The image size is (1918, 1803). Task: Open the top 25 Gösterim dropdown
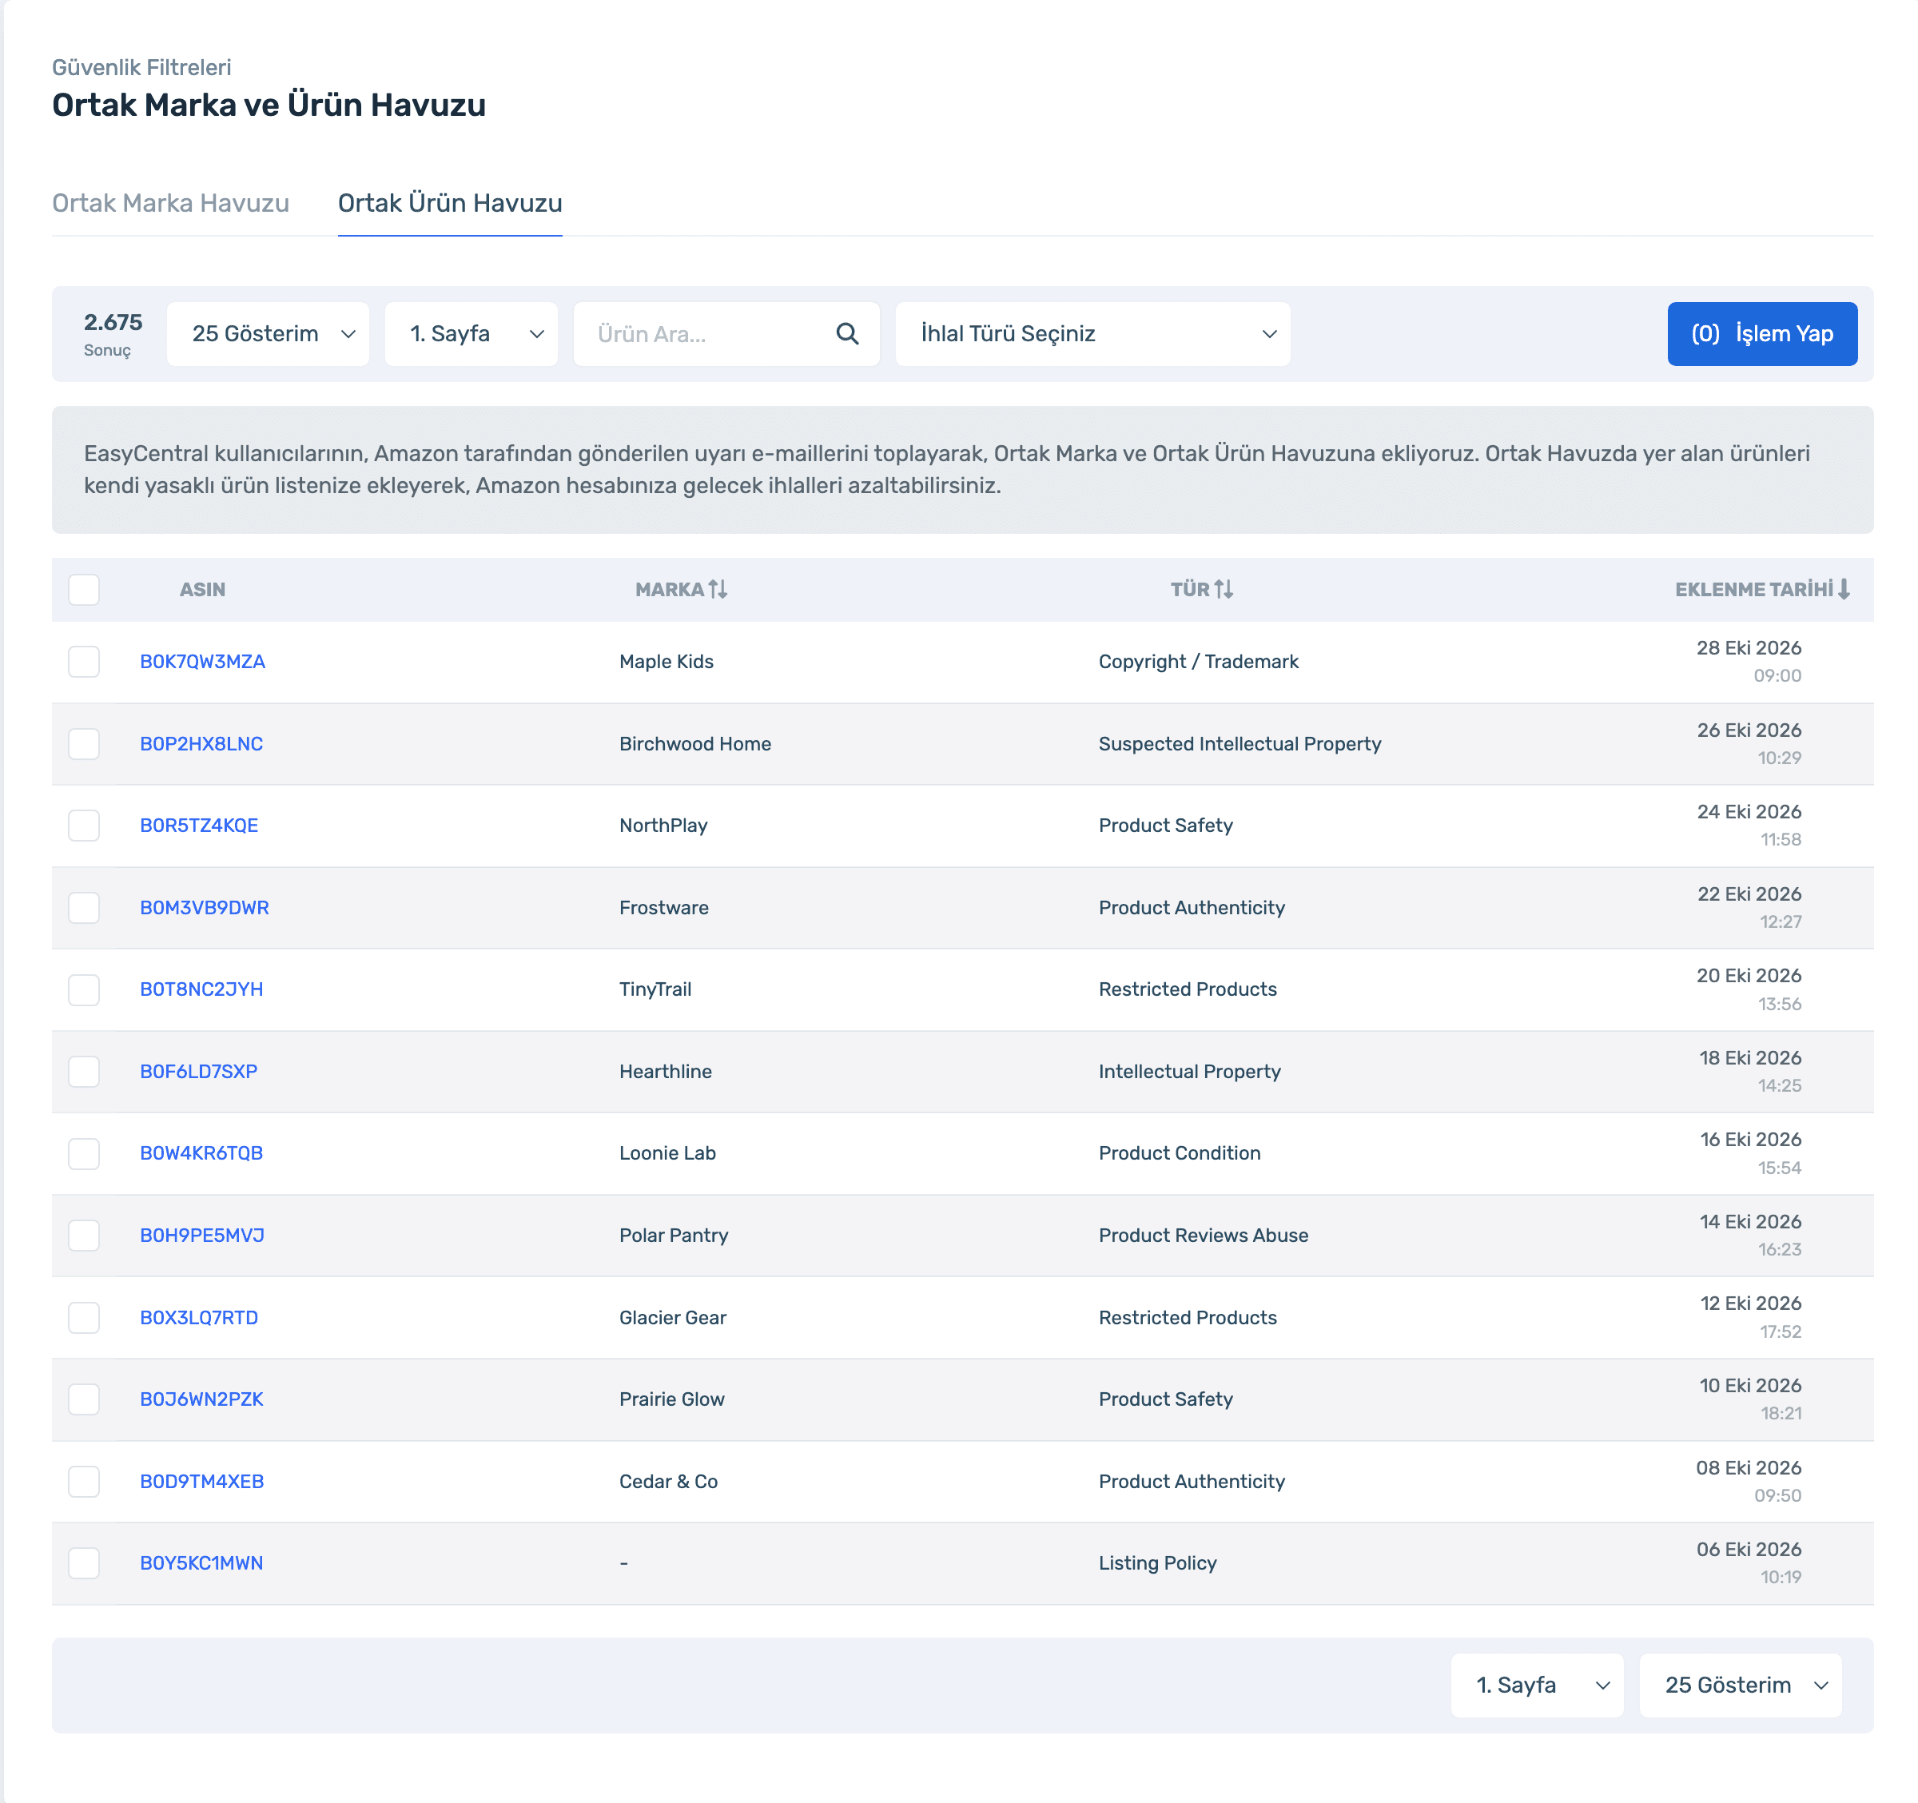coord(269,334)
